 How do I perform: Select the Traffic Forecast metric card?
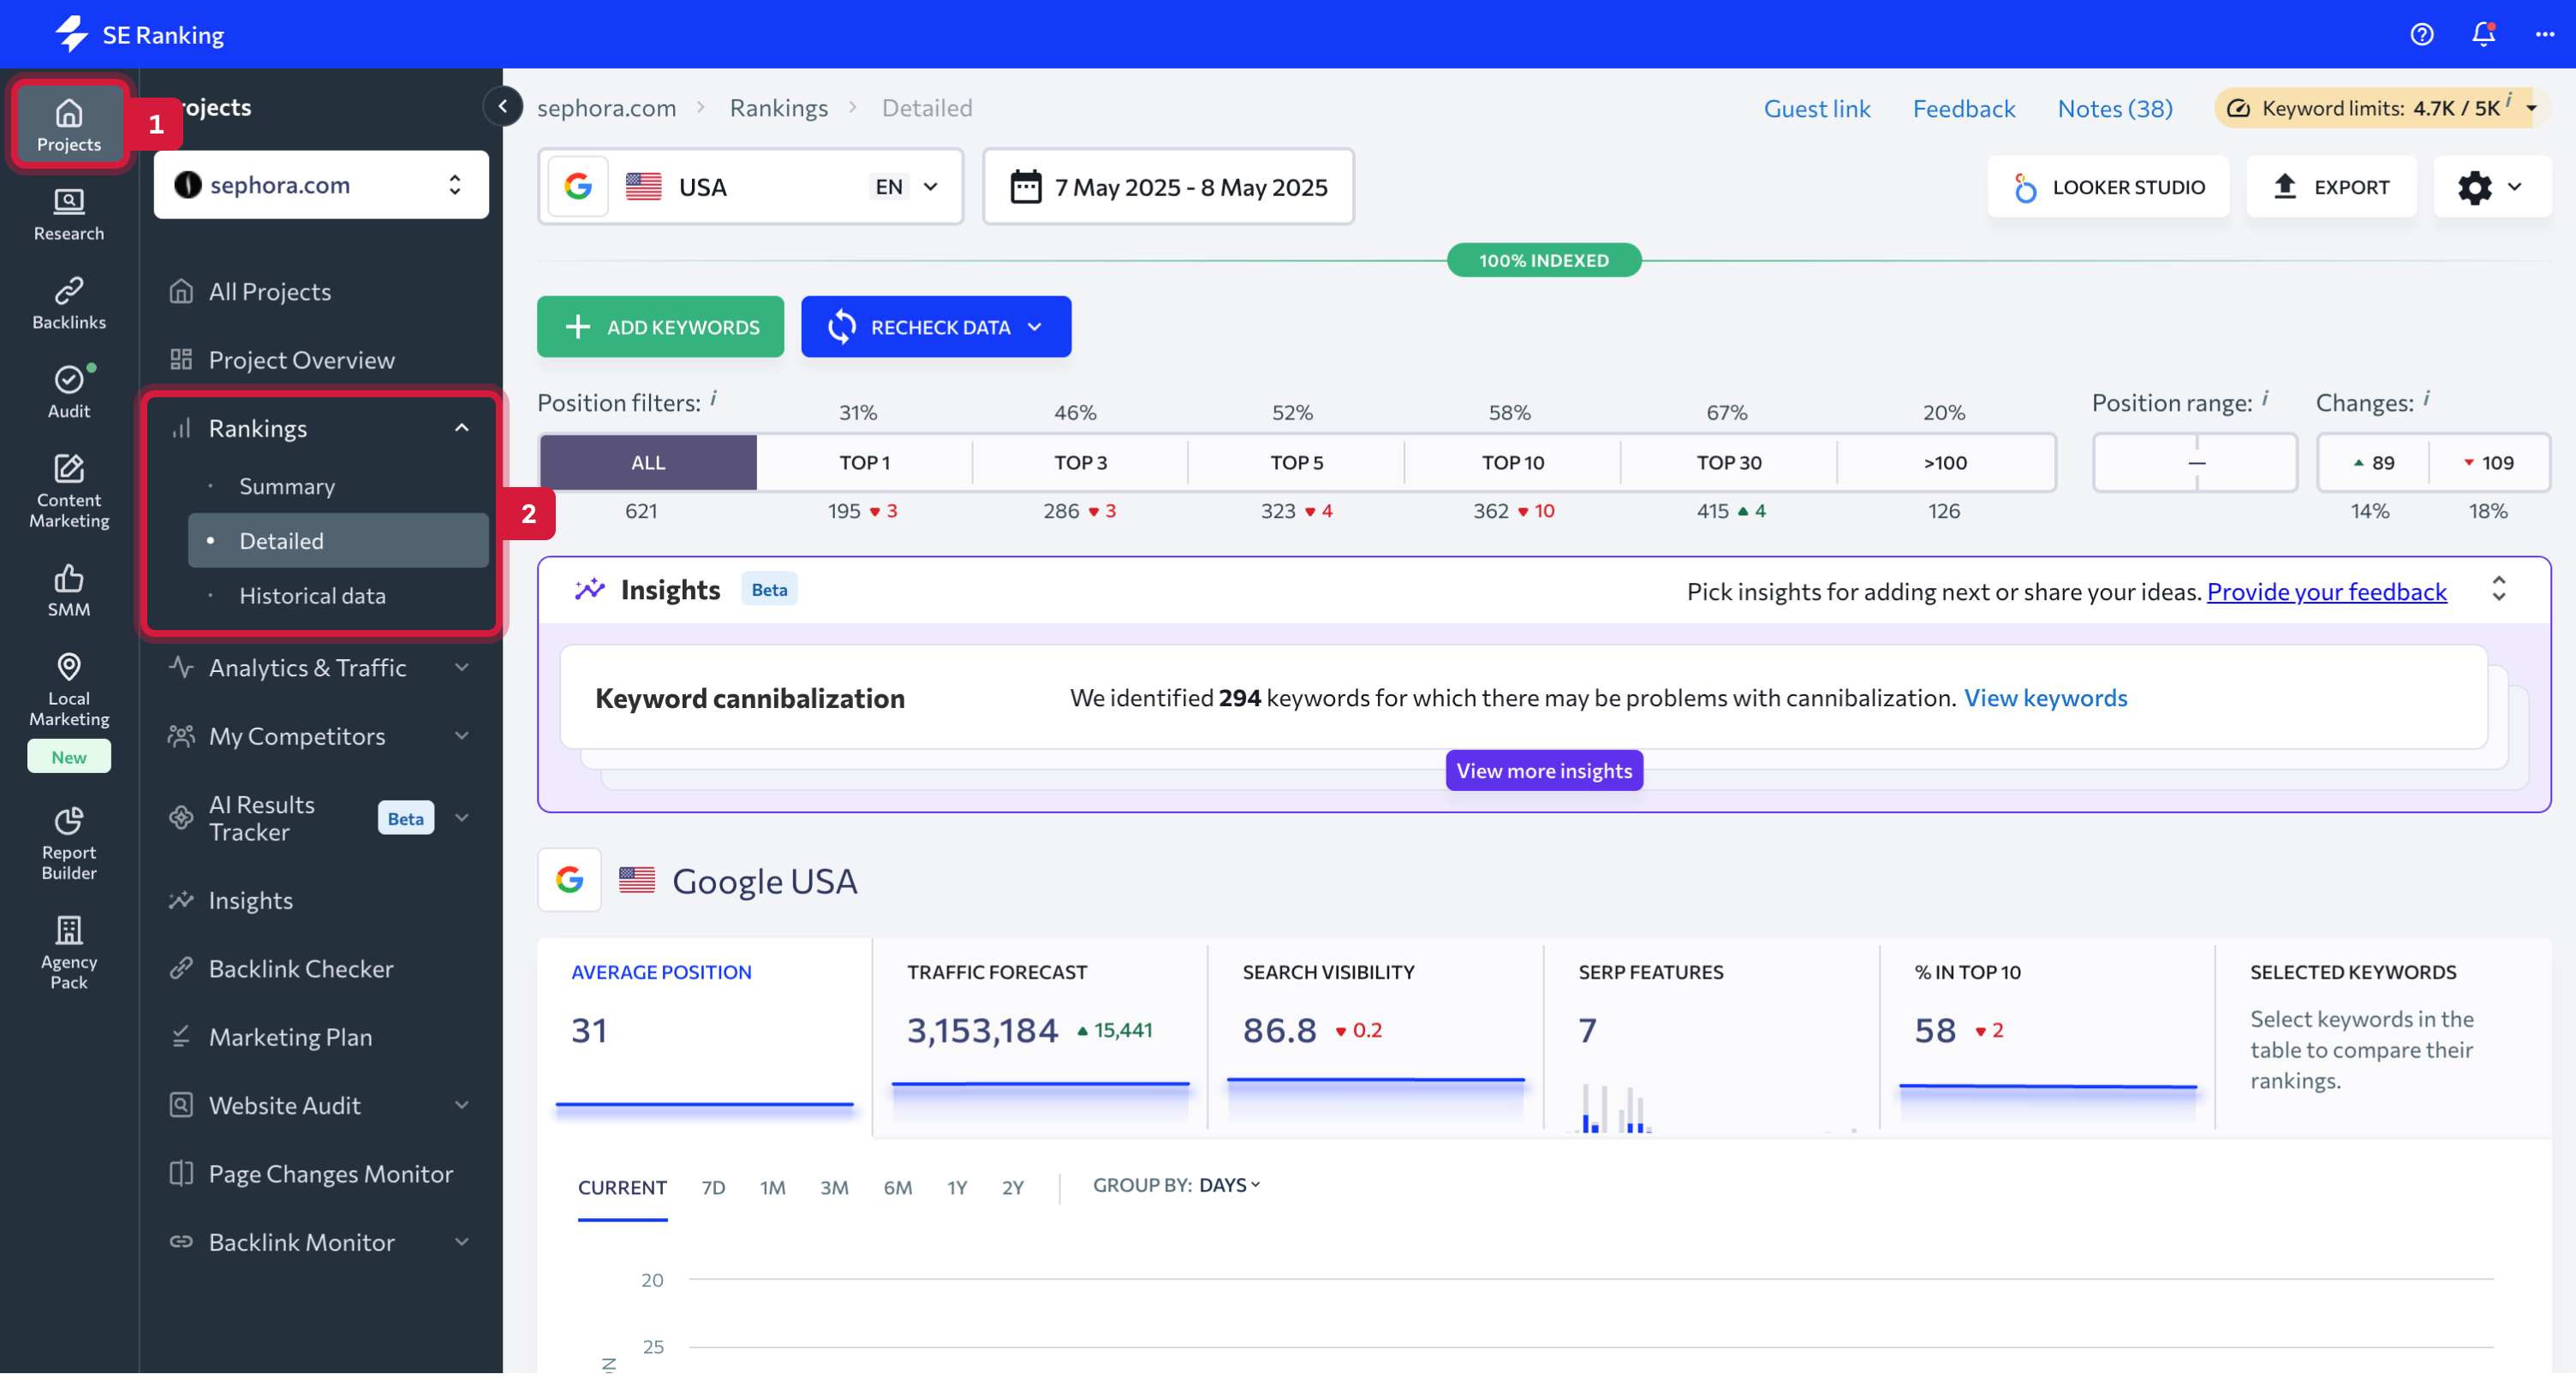(x=1040, y=1038)
